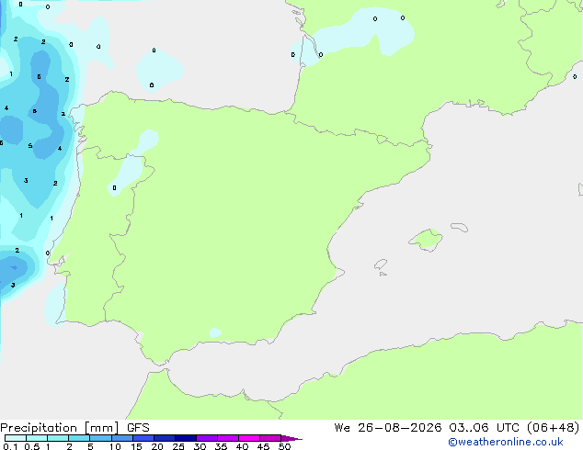Open the weatheronline.co.uk link

(x=506, y=442)
